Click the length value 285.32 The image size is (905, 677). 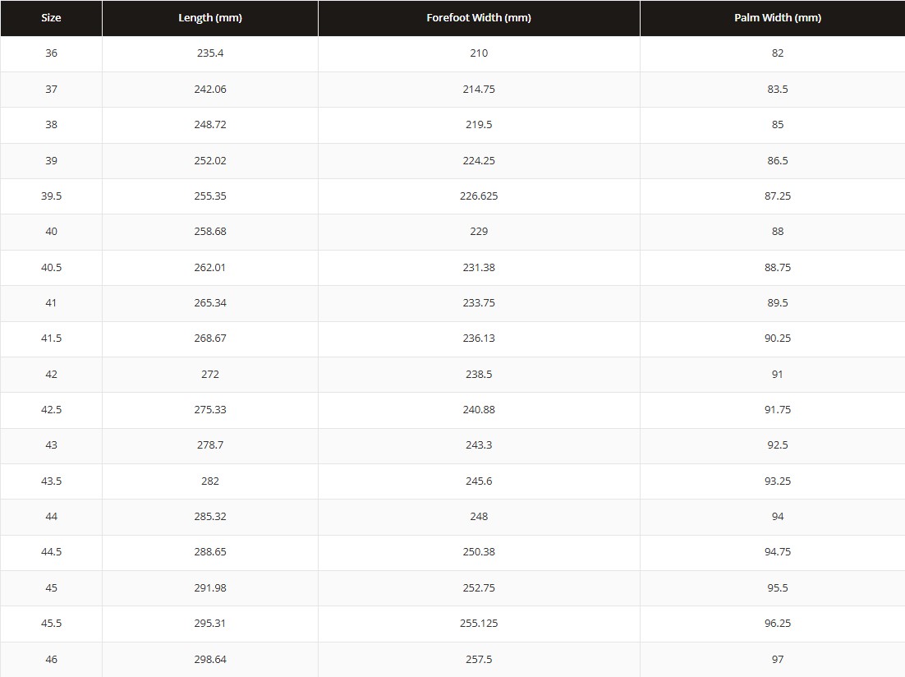[210, 517]
